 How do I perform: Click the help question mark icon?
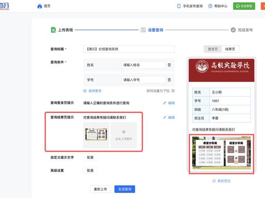tap(210, 6)
